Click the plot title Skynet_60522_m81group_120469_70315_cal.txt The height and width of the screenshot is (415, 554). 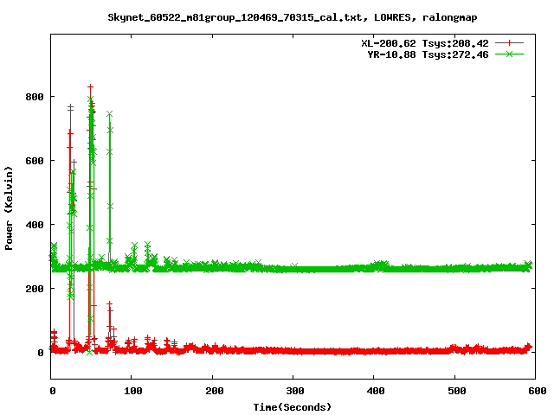coord(293,17)
